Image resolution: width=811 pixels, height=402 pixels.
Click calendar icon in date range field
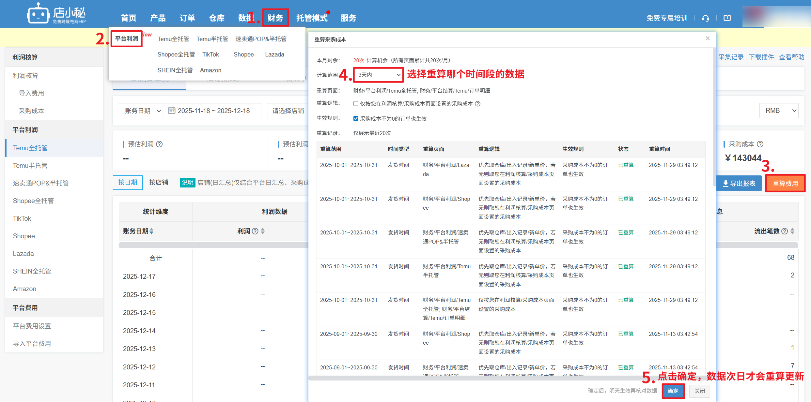(171, 111)
